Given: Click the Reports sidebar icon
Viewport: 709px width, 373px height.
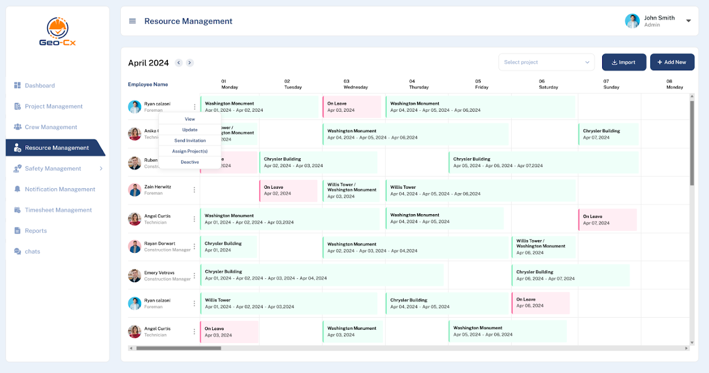Looking at the screenshot, I should click(x=18, y=231).
